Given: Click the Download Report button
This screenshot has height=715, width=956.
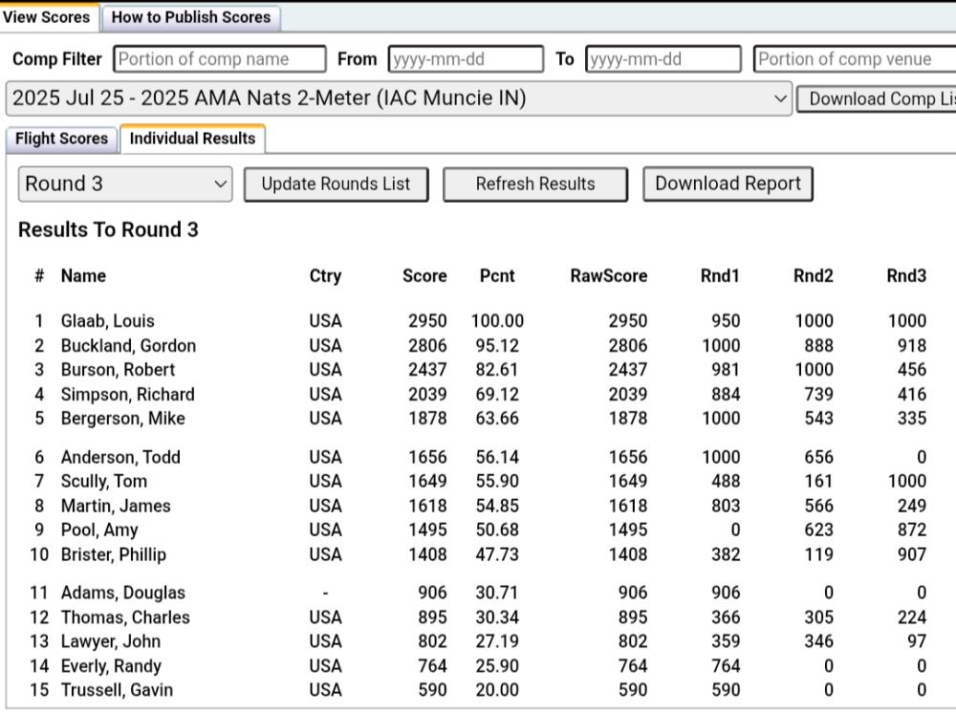Looking at the screenshot, I should point(728,184).
